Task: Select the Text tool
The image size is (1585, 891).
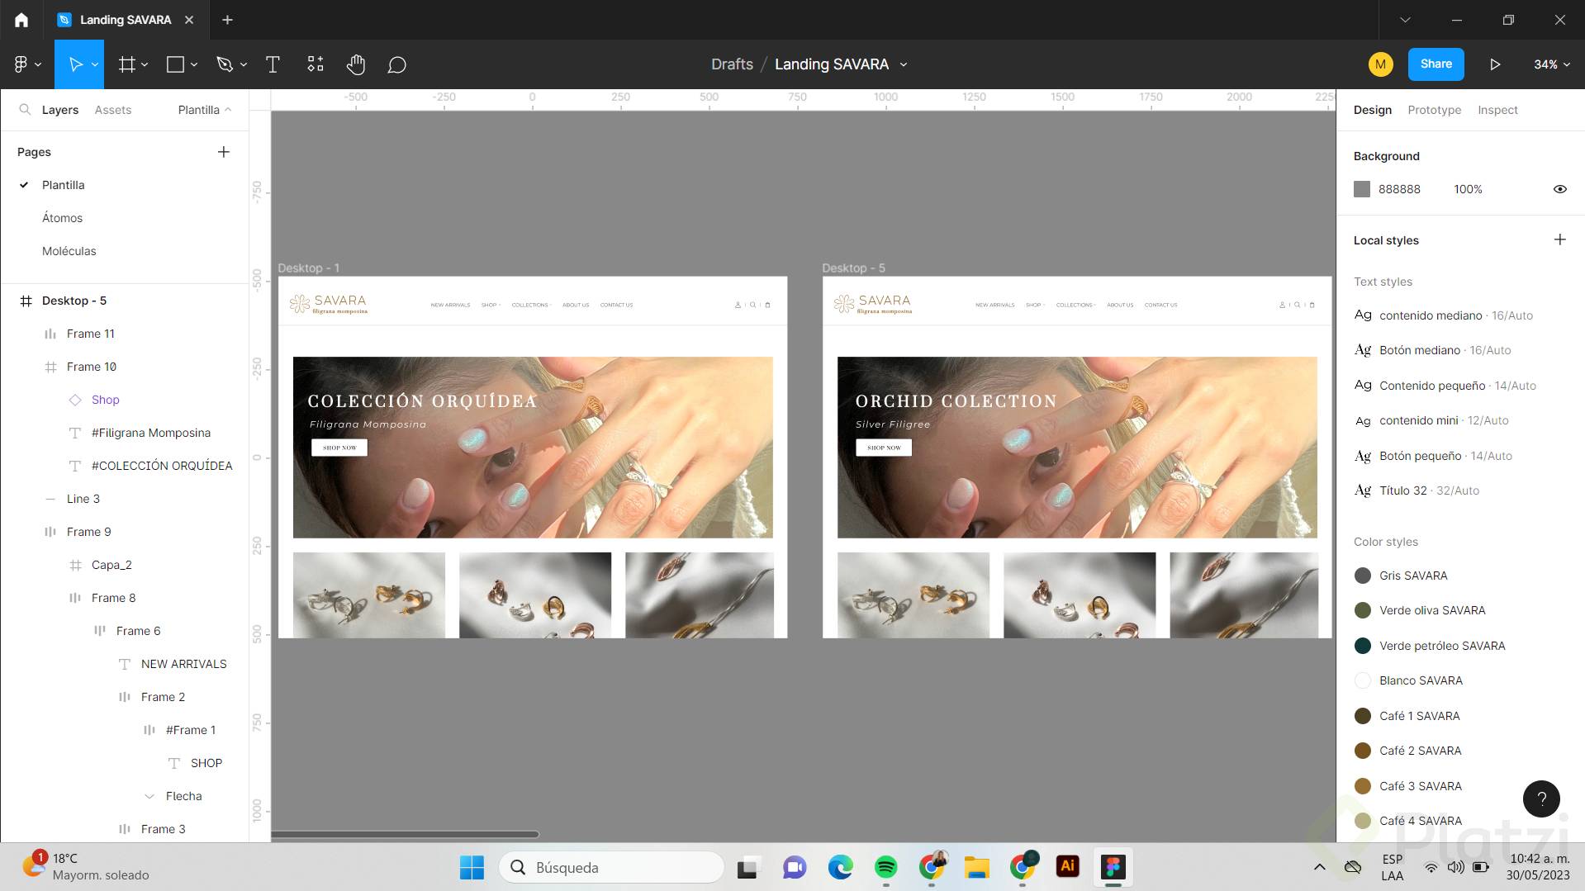Action: click(273, 64)
